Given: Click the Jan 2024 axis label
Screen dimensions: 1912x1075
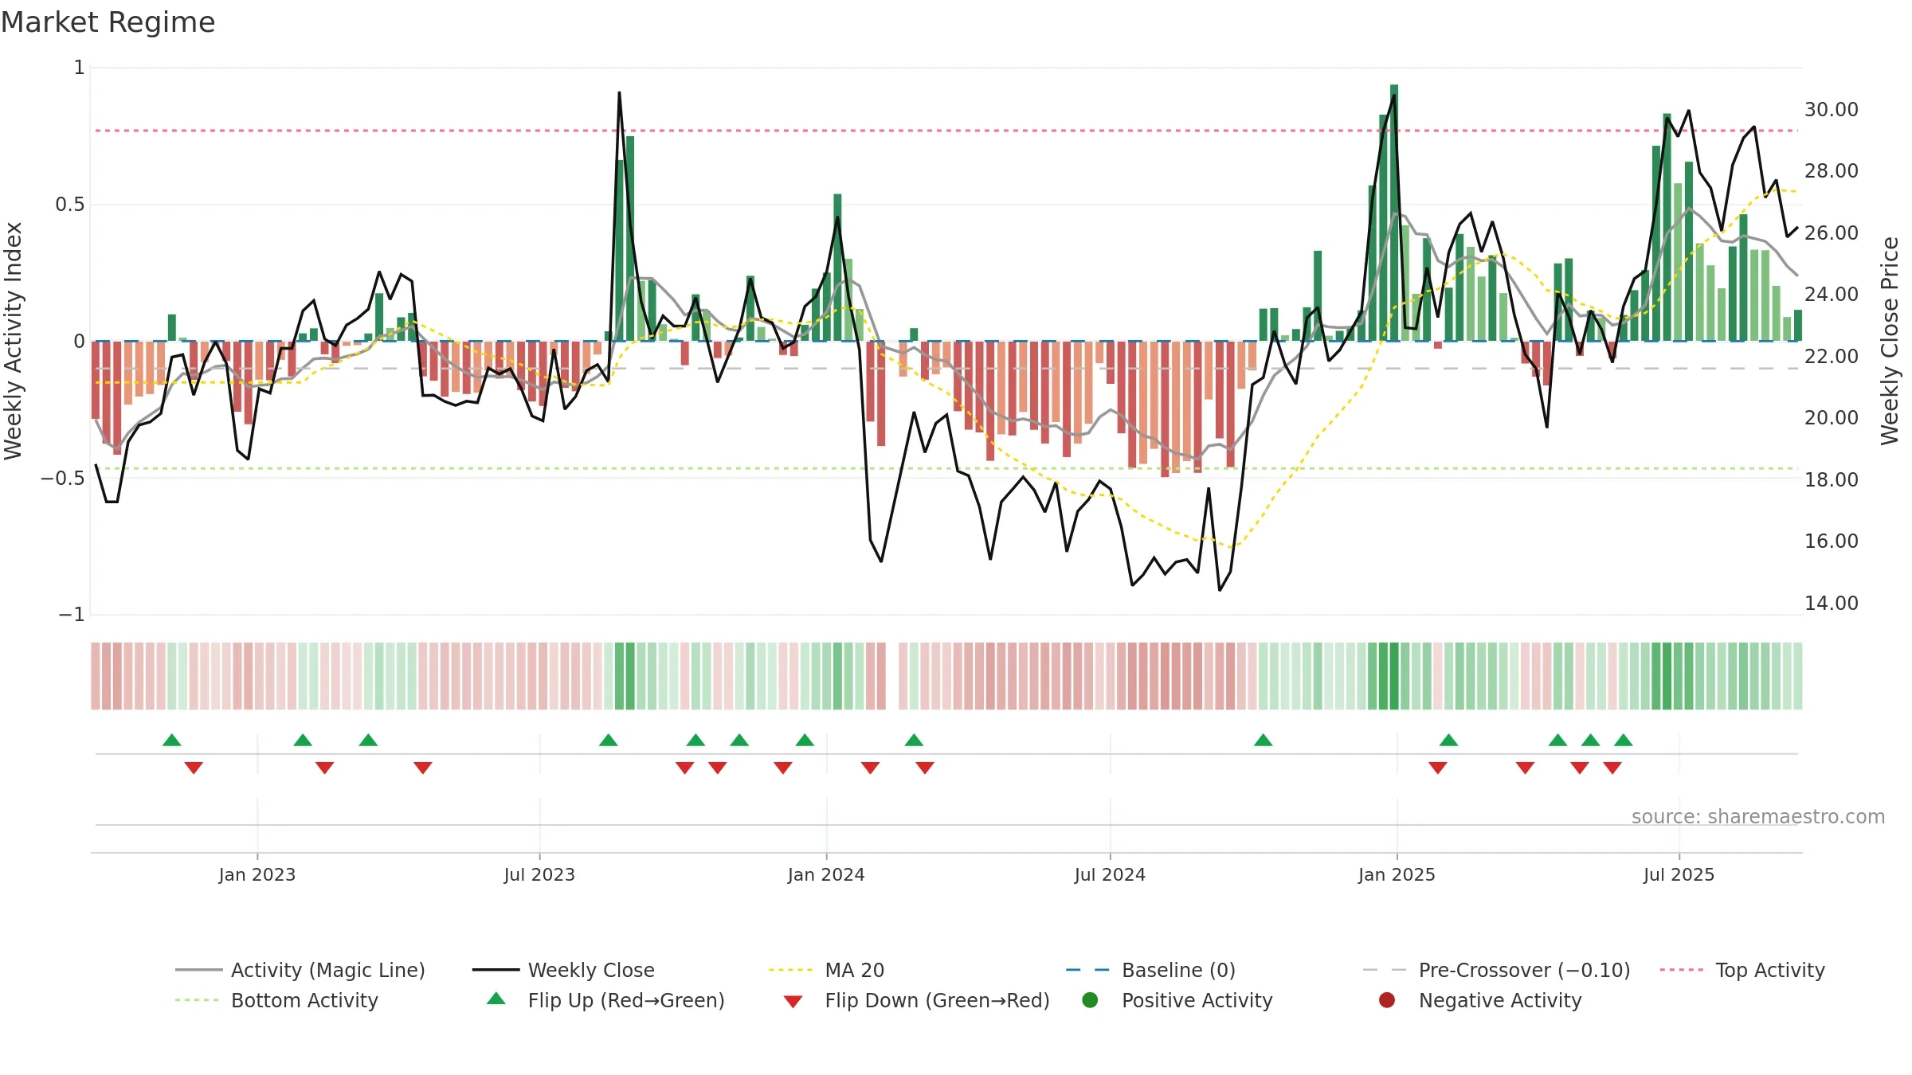Looking at the screenshot, I should pos(826,874).
